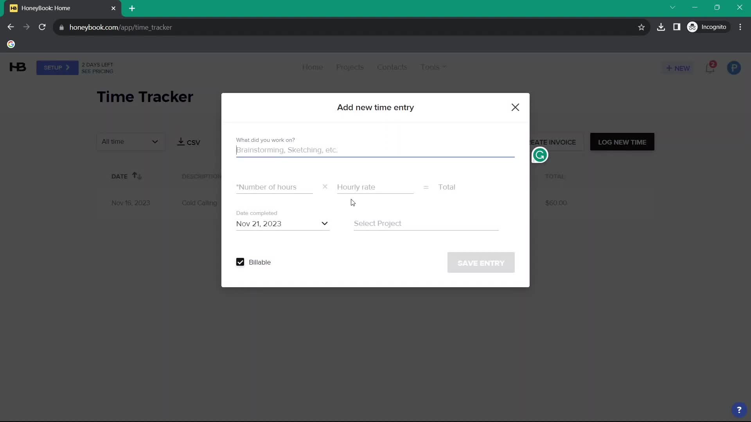Open the Select Project dropdown
The image size is (751, 422).
[425, 223]
